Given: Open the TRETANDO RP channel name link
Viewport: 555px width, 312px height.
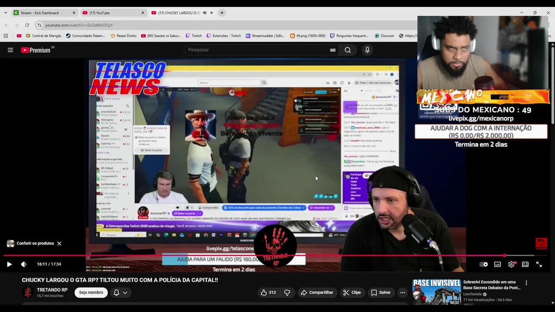Looking at the screenshot, I should 52,290.
